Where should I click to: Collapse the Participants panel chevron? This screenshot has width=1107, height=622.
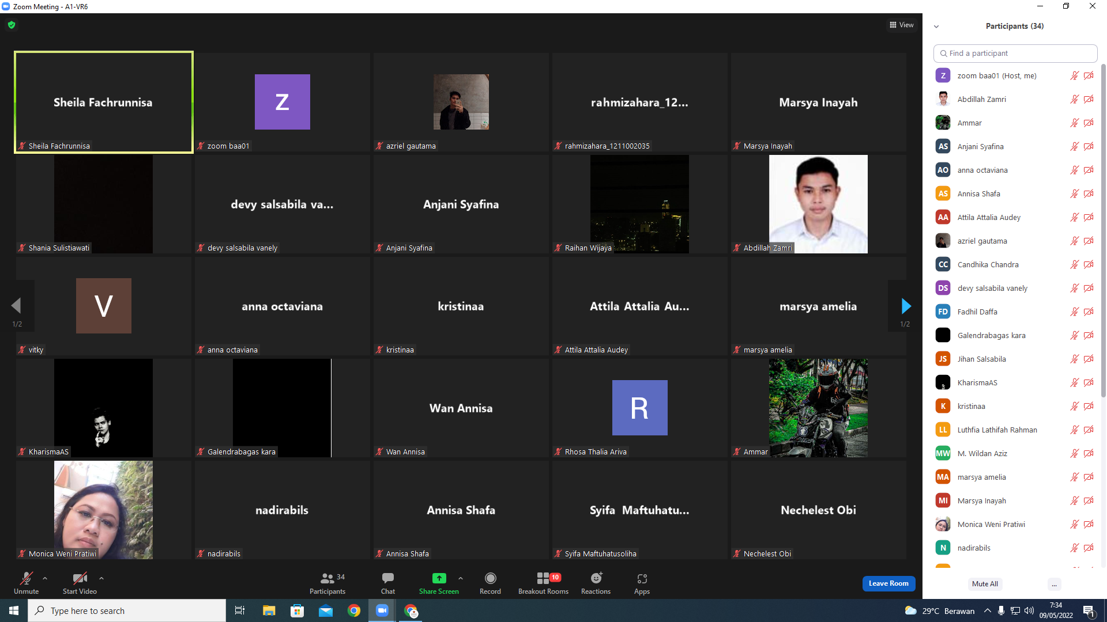coord(936,26)
